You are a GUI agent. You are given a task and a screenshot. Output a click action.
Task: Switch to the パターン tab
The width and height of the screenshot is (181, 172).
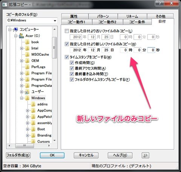click(103, 16)
